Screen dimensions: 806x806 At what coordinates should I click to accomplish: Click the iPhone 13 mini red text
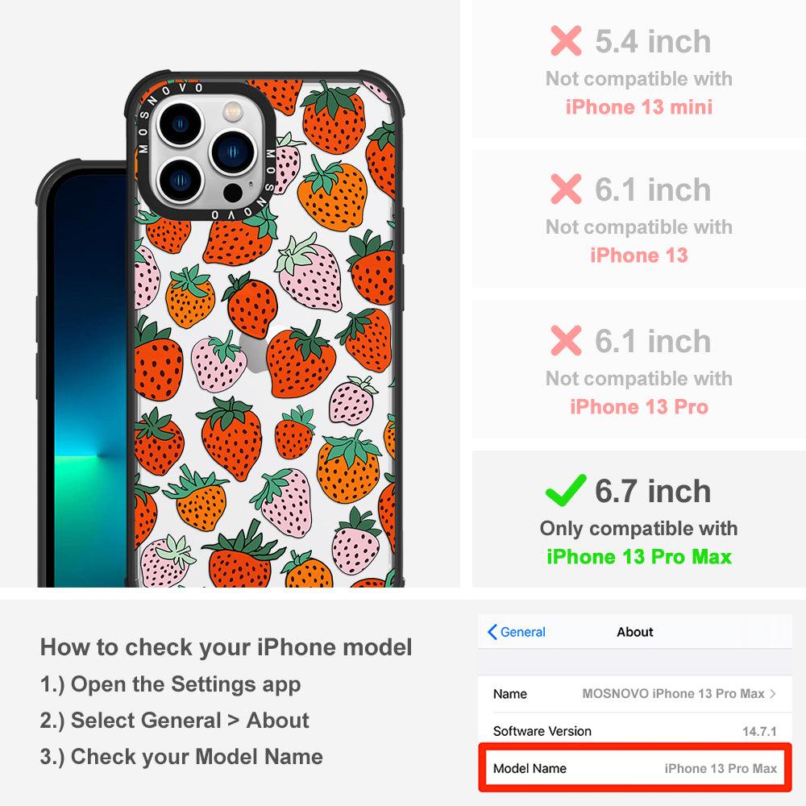point(639,107)
